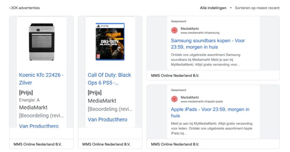Open the Koenic oven product image
The height and width of the screenshot is (152, 290).
pos(41,42)
